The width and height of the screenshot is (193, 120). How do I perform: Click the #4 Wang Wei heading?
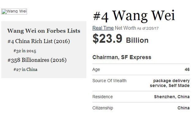point(134,16)
